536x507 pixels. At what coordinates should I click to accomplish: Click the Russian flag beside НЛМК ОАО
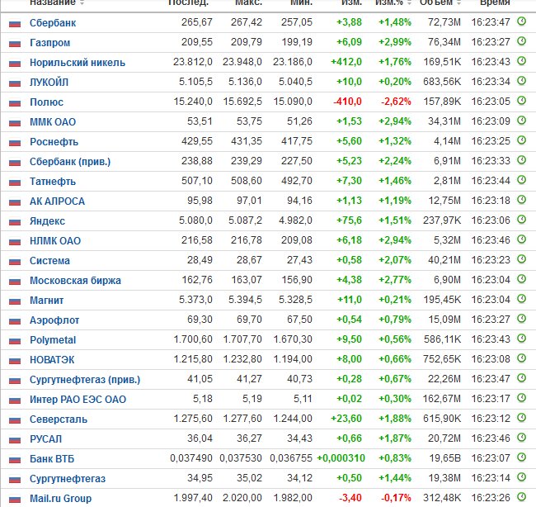point(15,242)
